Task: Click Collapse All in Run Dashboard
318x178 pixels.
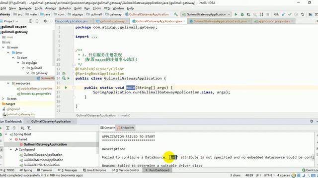Action: point(14,128)
